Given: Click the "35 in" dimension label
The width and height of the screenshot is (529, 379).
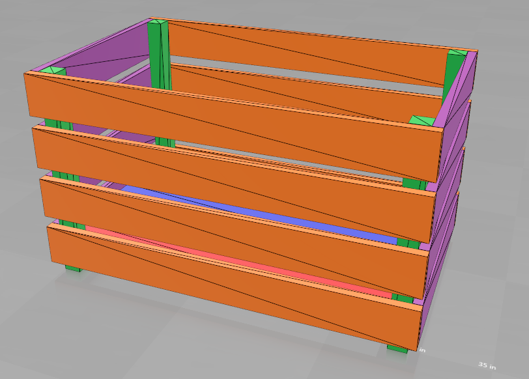Looking at the screenshot, I should pos(487,365).
